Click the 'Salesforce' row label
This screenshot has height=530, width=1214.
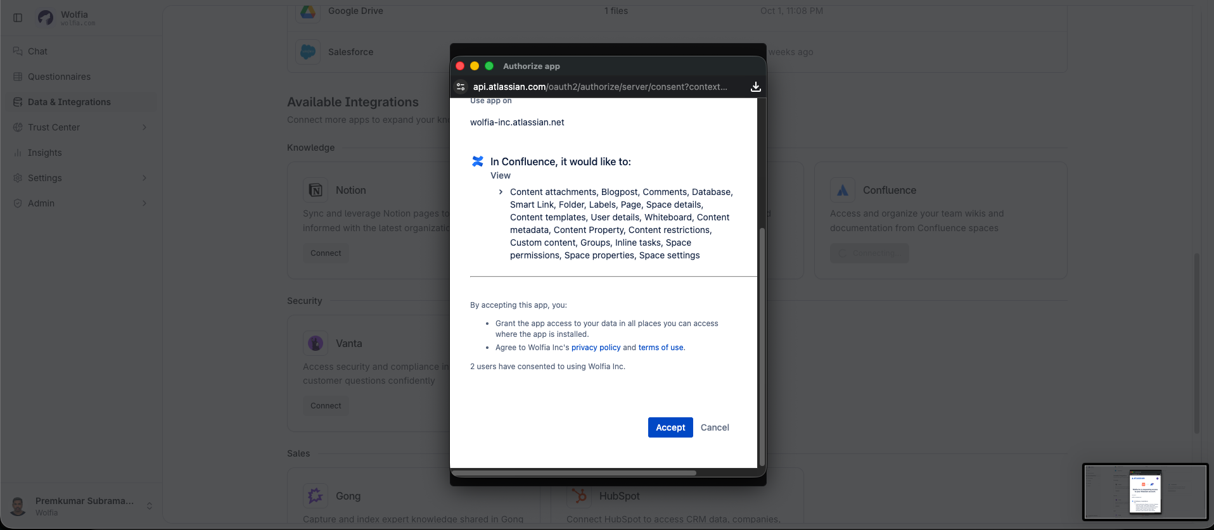pyautogui.click(x=350, y=52)
